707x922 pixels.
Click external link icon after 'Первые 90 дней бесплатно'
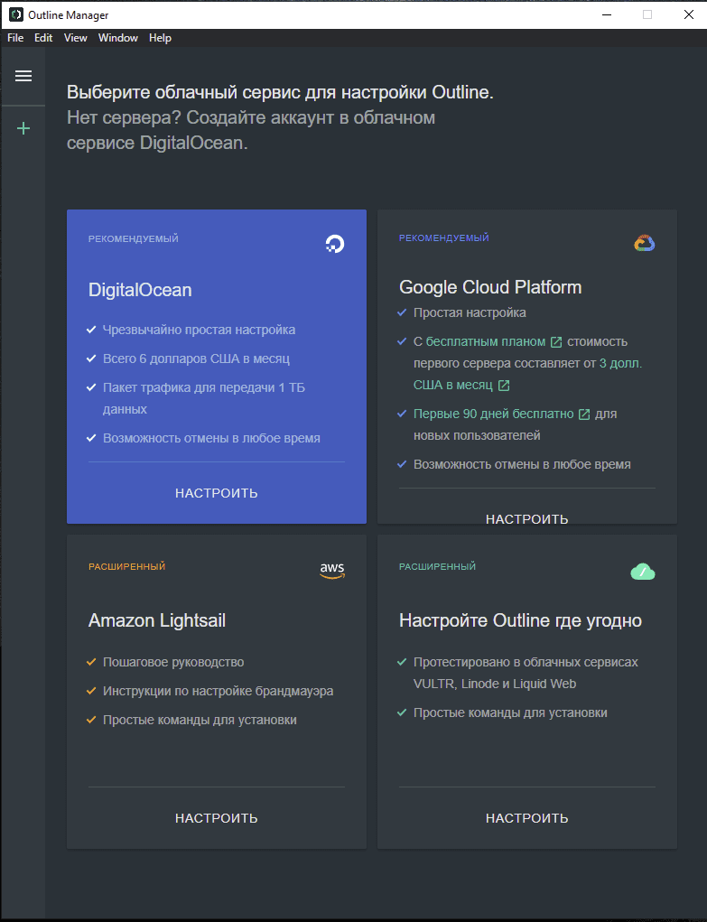(x=584, y=414)
